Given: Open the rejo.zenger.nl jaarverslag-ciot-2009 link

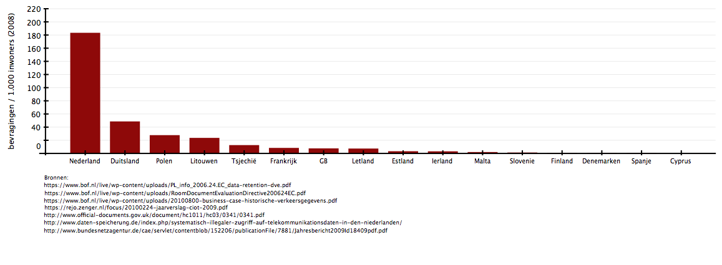Looking at the screenshot, I should pyautogui.click(x=135, y=208).
